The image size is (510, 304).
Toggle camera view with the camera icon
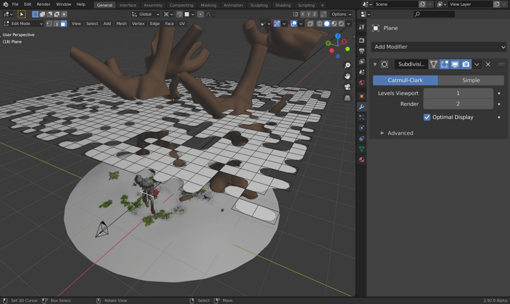[347, 87]
